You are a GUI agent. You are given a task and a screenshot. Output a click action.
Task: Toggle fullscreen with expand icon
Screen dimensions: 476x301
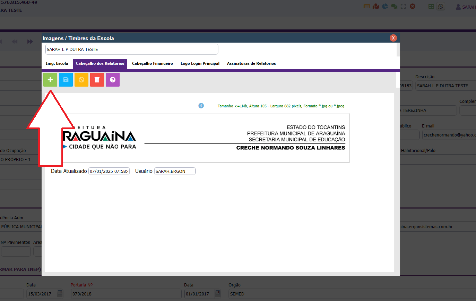click(x=403, y=6)
